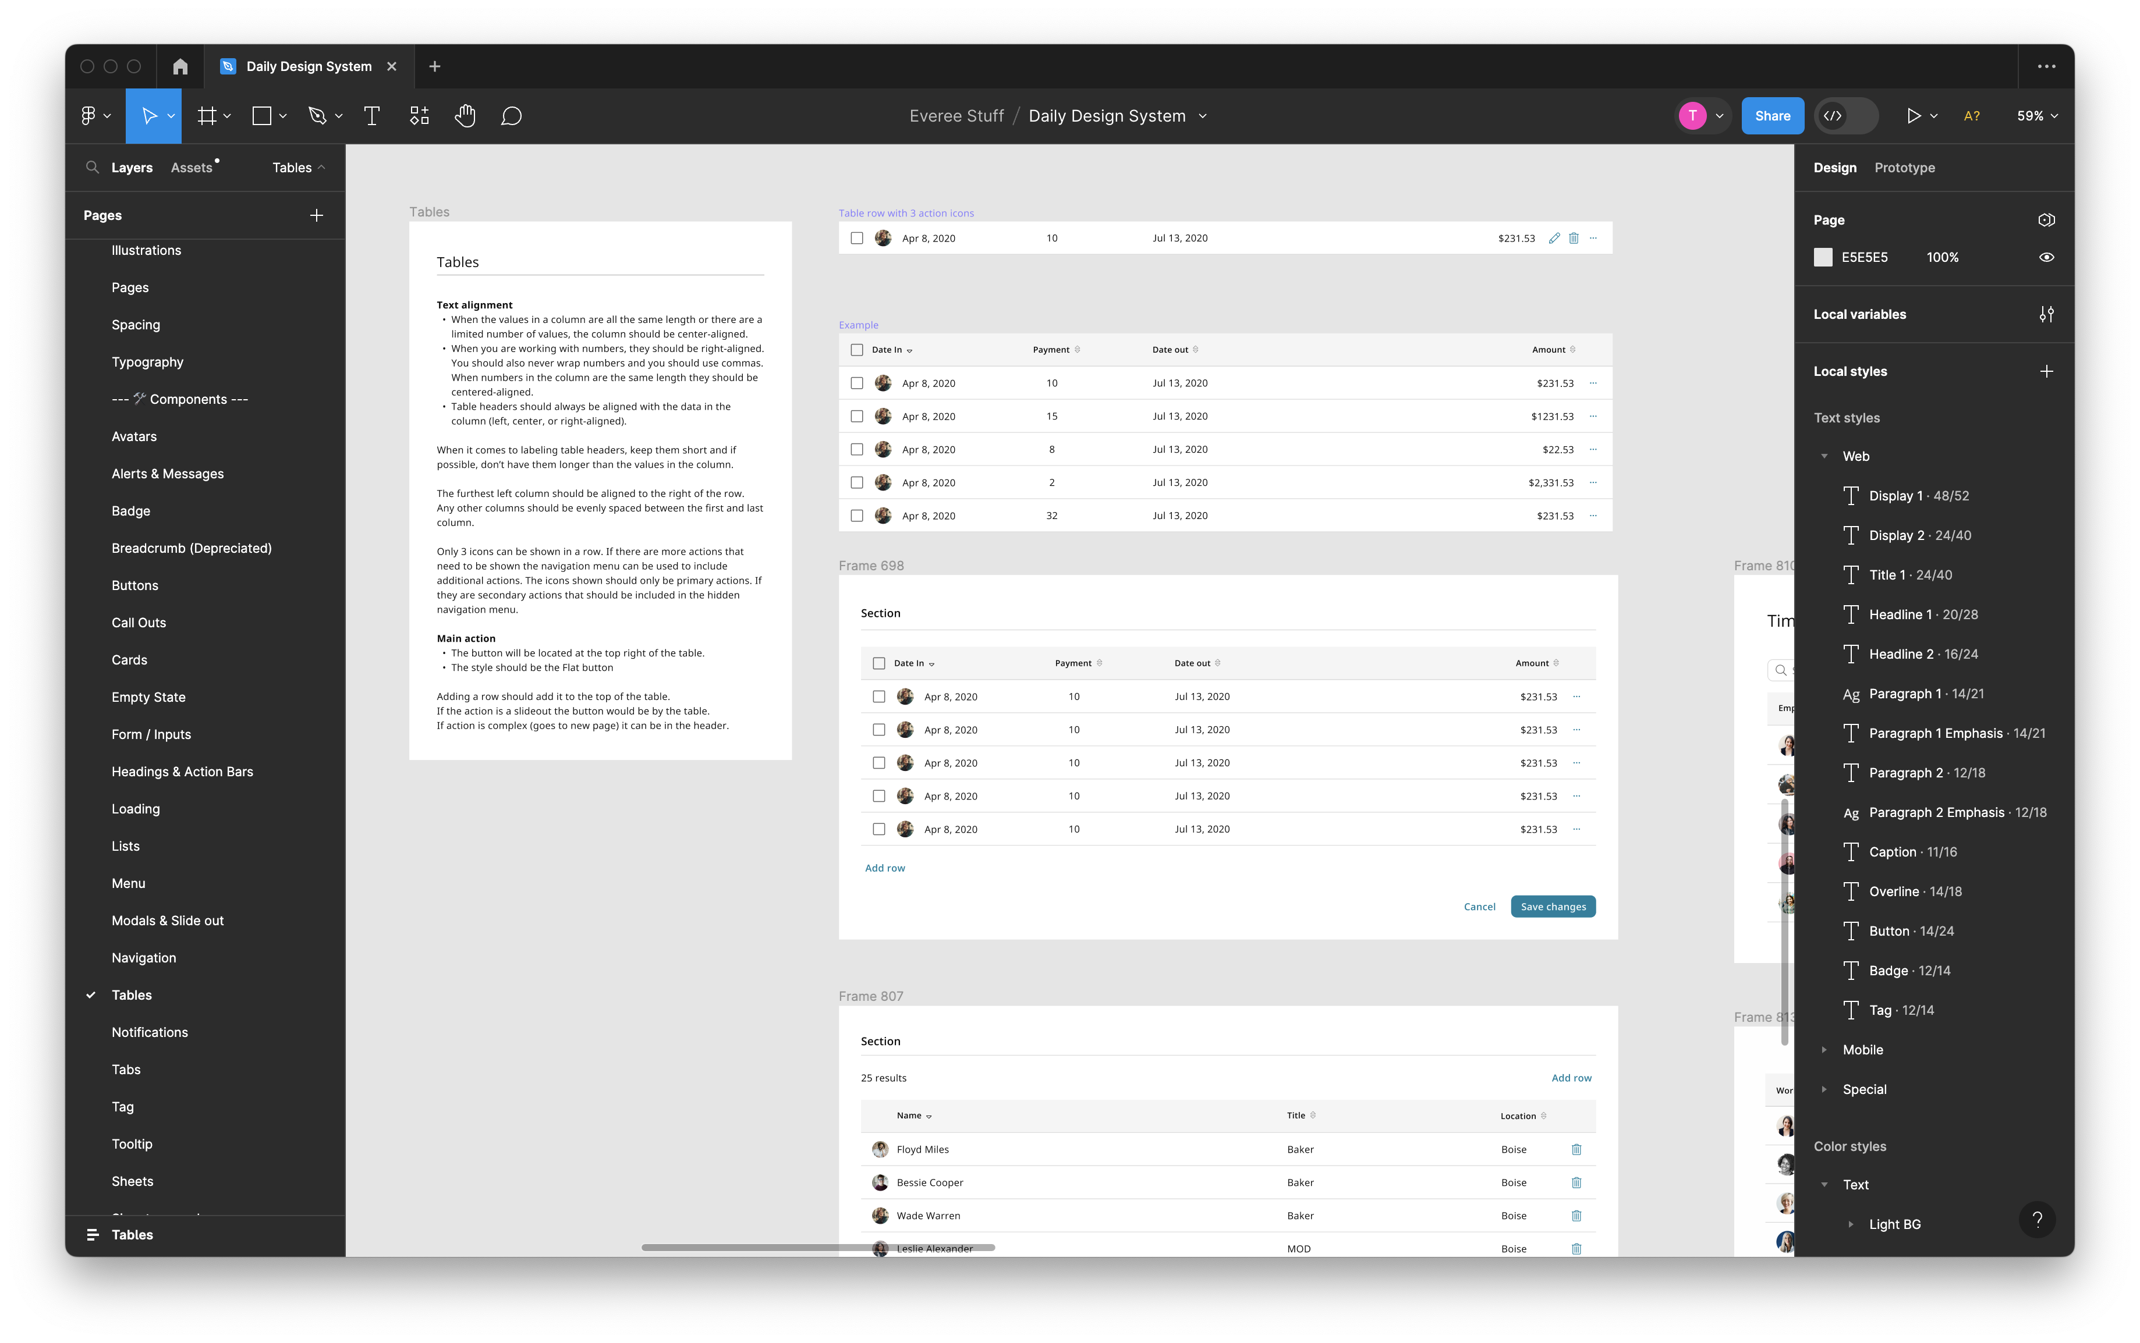Open the Resources components tool
Image resolution: width=2140 pixels, height=1343 pixels.
[420, 115]
